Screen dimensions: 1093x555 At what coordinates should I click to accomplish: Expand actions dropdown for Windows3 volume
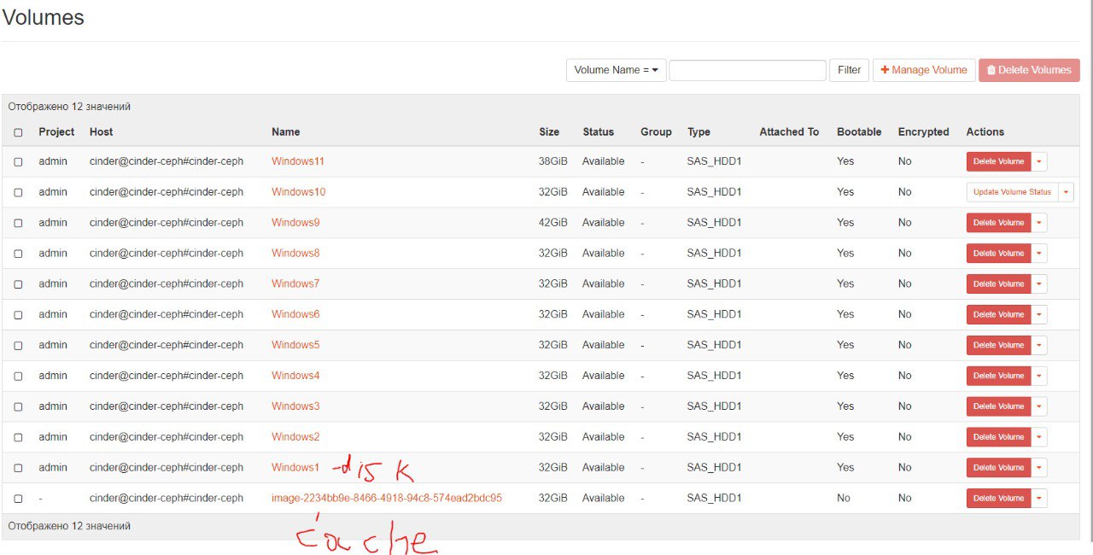(x=1039, y=406)
